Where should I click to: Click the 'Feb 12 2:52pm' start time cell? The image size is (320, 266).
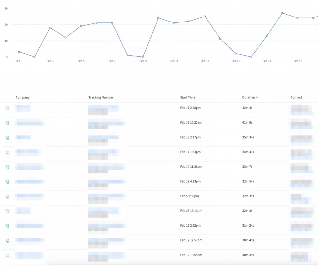pyautogui.click(x=191, y=225)
